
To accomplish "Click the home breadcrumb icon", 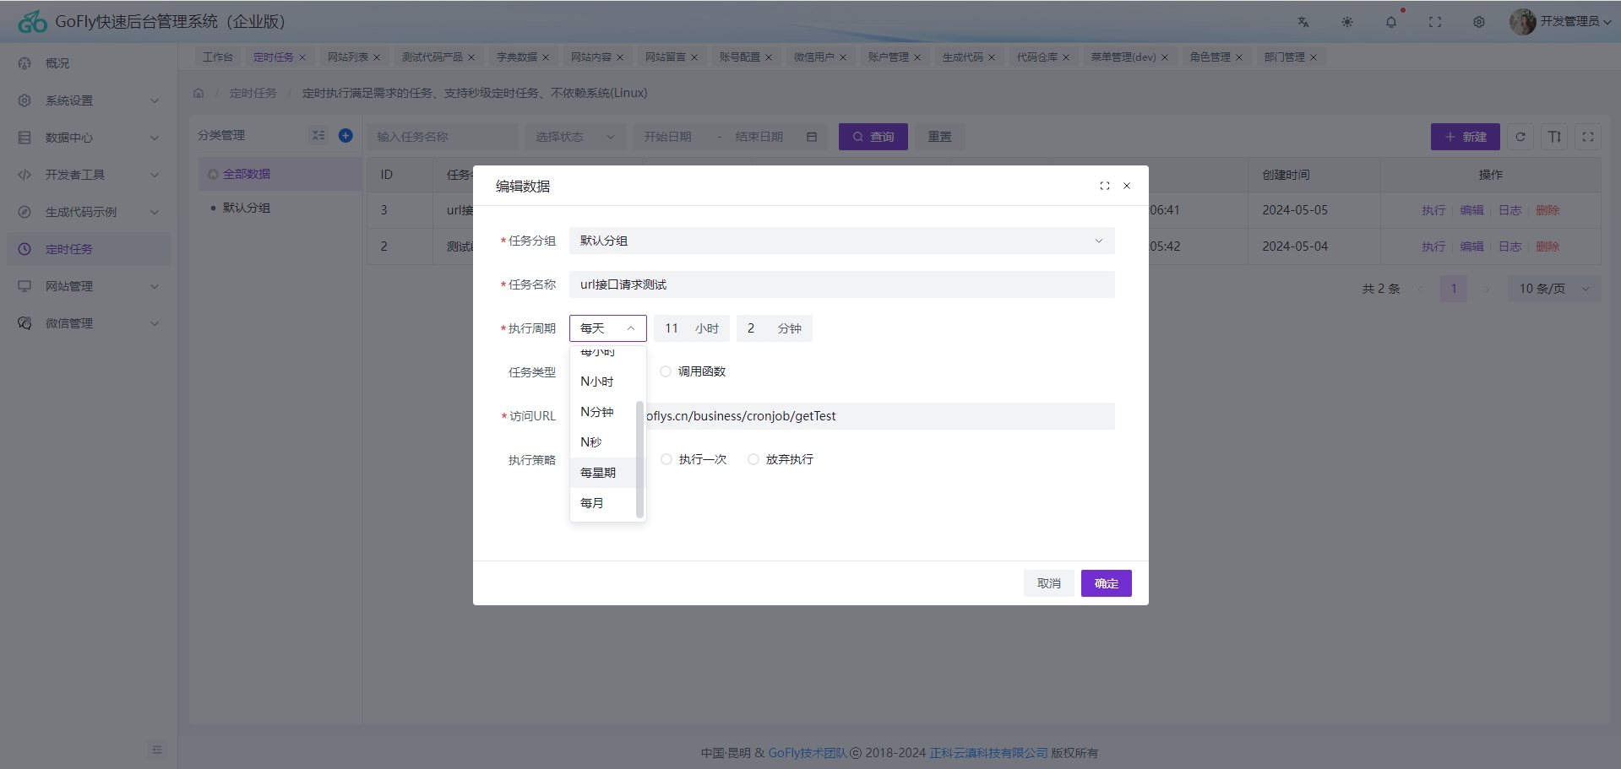I will tap(199, 93).
